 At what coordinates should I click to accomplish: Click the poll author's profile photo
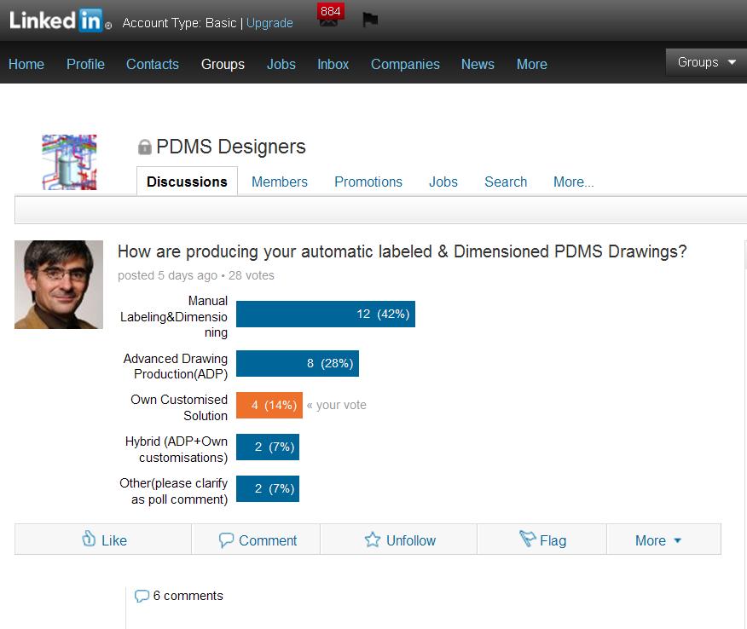tap(59, 285)
